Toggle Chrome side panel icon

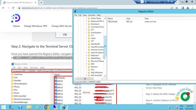click(183, 8)
